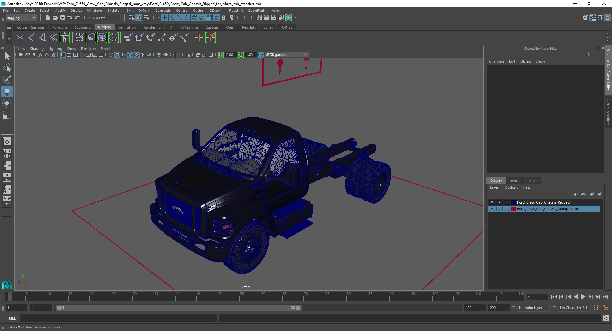This screenshot has width=612, height=331.
Task: Toggle playback P of Ford_Crew_Cab_Chassis_Rigged layer
Action: click(x=499, y=202)
